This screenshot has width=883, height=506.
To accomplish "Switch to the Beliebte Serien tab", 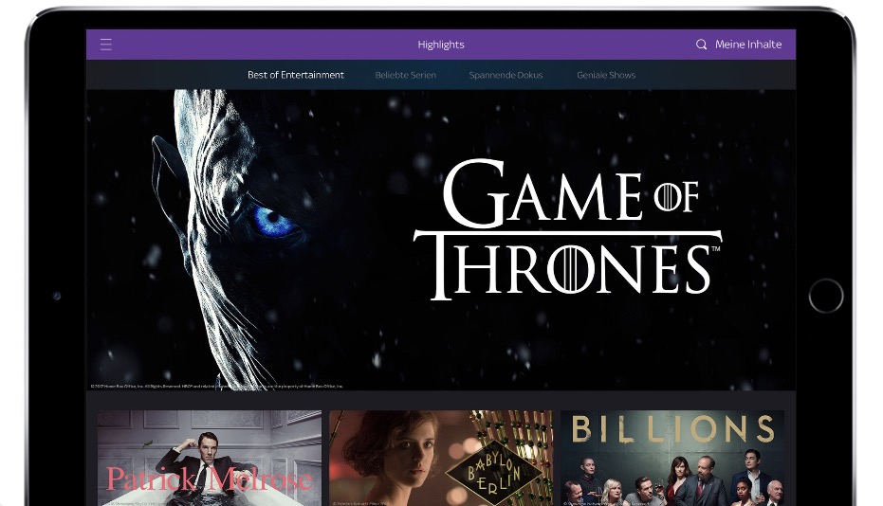I will (x=405, y=75).
